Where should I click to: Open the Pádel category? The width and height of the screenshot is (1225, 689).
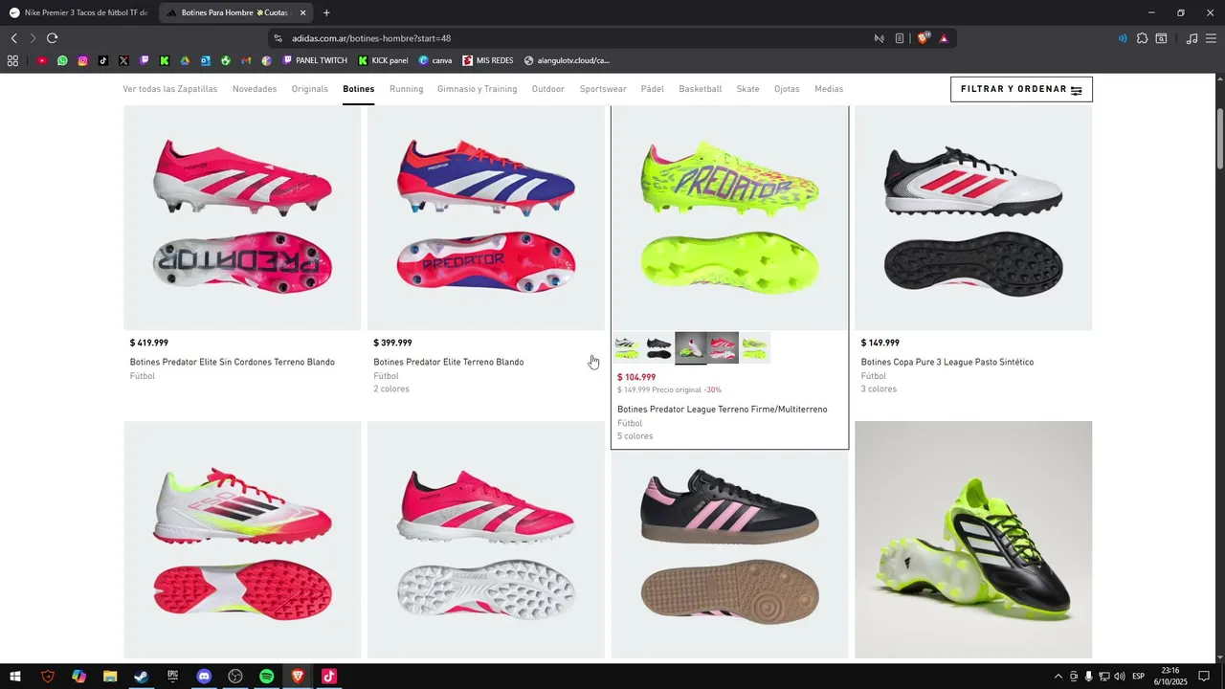pyautogui.click(x=653, y=89)
